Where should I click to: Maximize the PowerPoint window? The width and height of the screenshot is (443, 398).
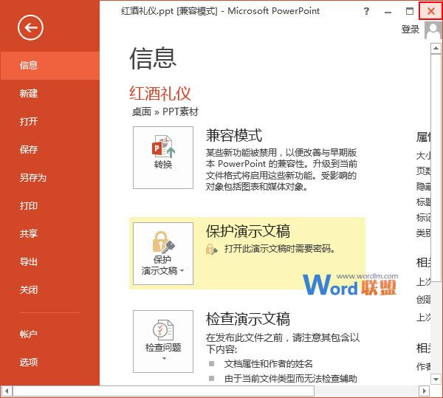(x=409, y=11)
